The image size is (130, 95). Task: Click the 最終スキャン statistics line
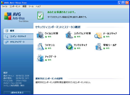[16, 76]
